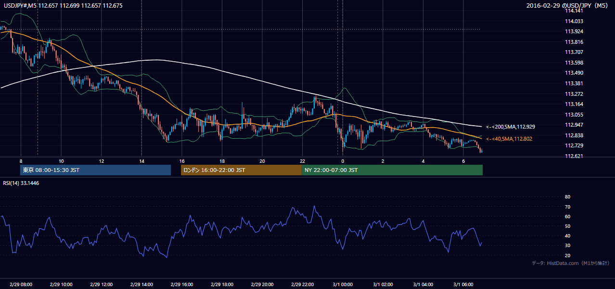This screenshot has height=289, width=615.
Task: Click price axis label 112.838
Action: (574, 135)
